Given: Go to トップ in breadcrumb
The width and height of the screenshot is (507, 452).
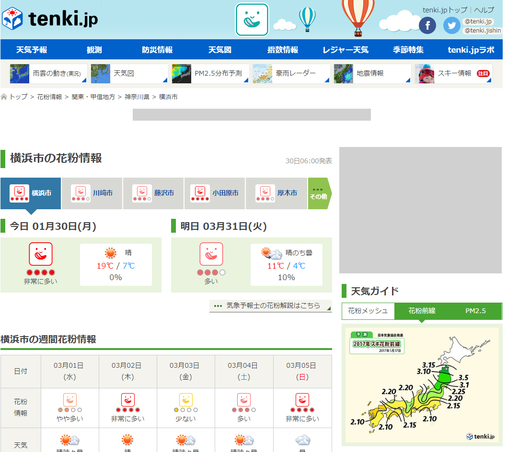Looking at the screenshot, I should point(18,97).
